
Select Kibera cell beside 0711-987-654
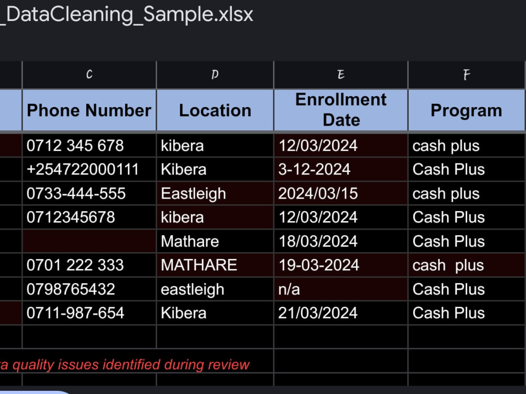coord(215,313)
